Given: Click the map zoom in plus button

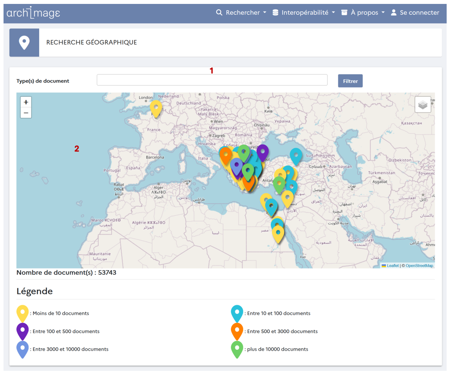Looking at the screenshot, I should tap(26, 102).
